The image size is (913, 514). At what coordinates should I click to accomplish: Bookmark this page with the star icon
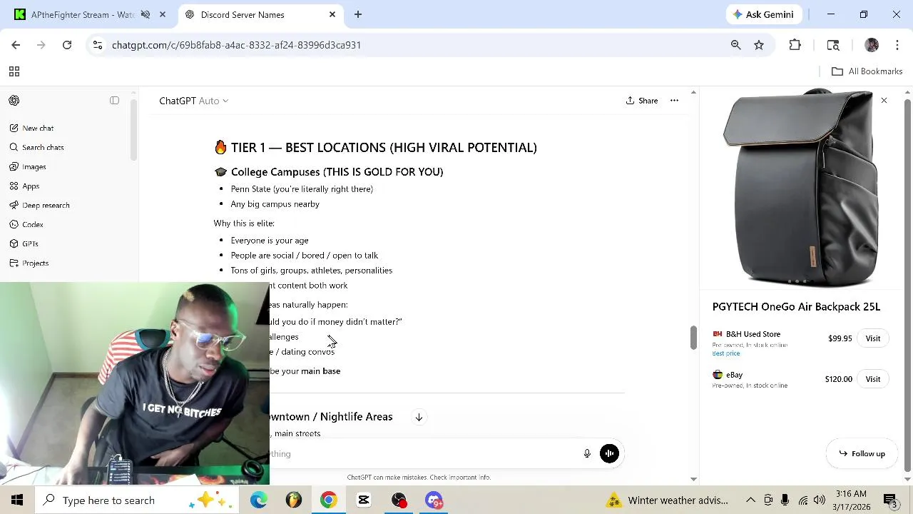[759, 45]
